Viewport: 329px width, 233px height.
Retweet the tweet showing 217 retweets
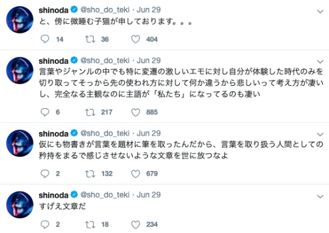[x=90, y=112]
